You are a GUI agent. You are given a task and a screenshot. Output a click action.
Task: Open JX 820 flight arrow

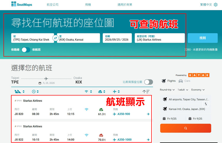click(x=148, y=114)
